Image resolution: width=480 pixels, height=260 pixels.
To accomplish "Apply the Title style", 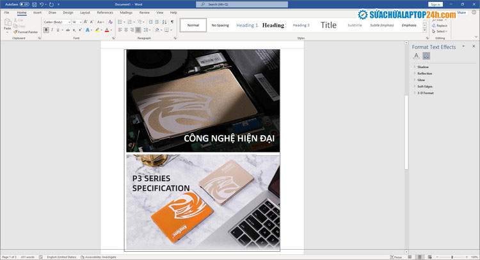I will [328, 25].
